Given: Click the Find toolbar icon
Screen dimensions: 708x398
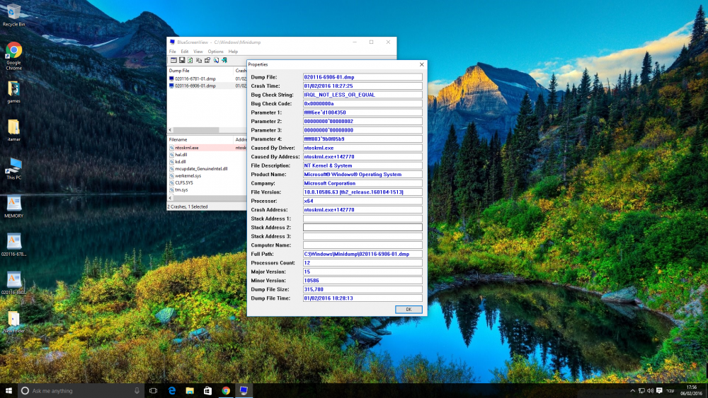Looking at the screenshot, I should tap(216, 60).
